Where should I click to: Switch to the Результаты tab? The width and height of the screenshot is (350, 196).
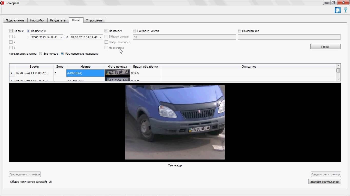pos(58,20)
